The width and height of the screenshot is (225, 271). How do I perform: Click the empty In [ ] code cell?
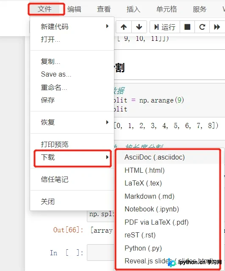100,253
